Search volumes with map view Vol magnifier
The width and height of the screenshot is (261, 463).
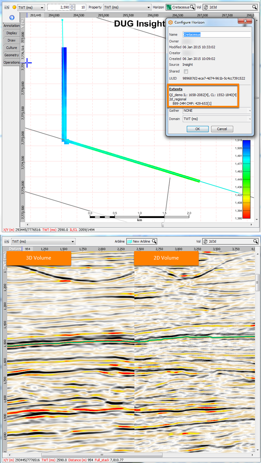254,7
